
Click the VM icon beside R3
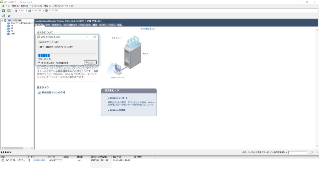coord(9,31)
